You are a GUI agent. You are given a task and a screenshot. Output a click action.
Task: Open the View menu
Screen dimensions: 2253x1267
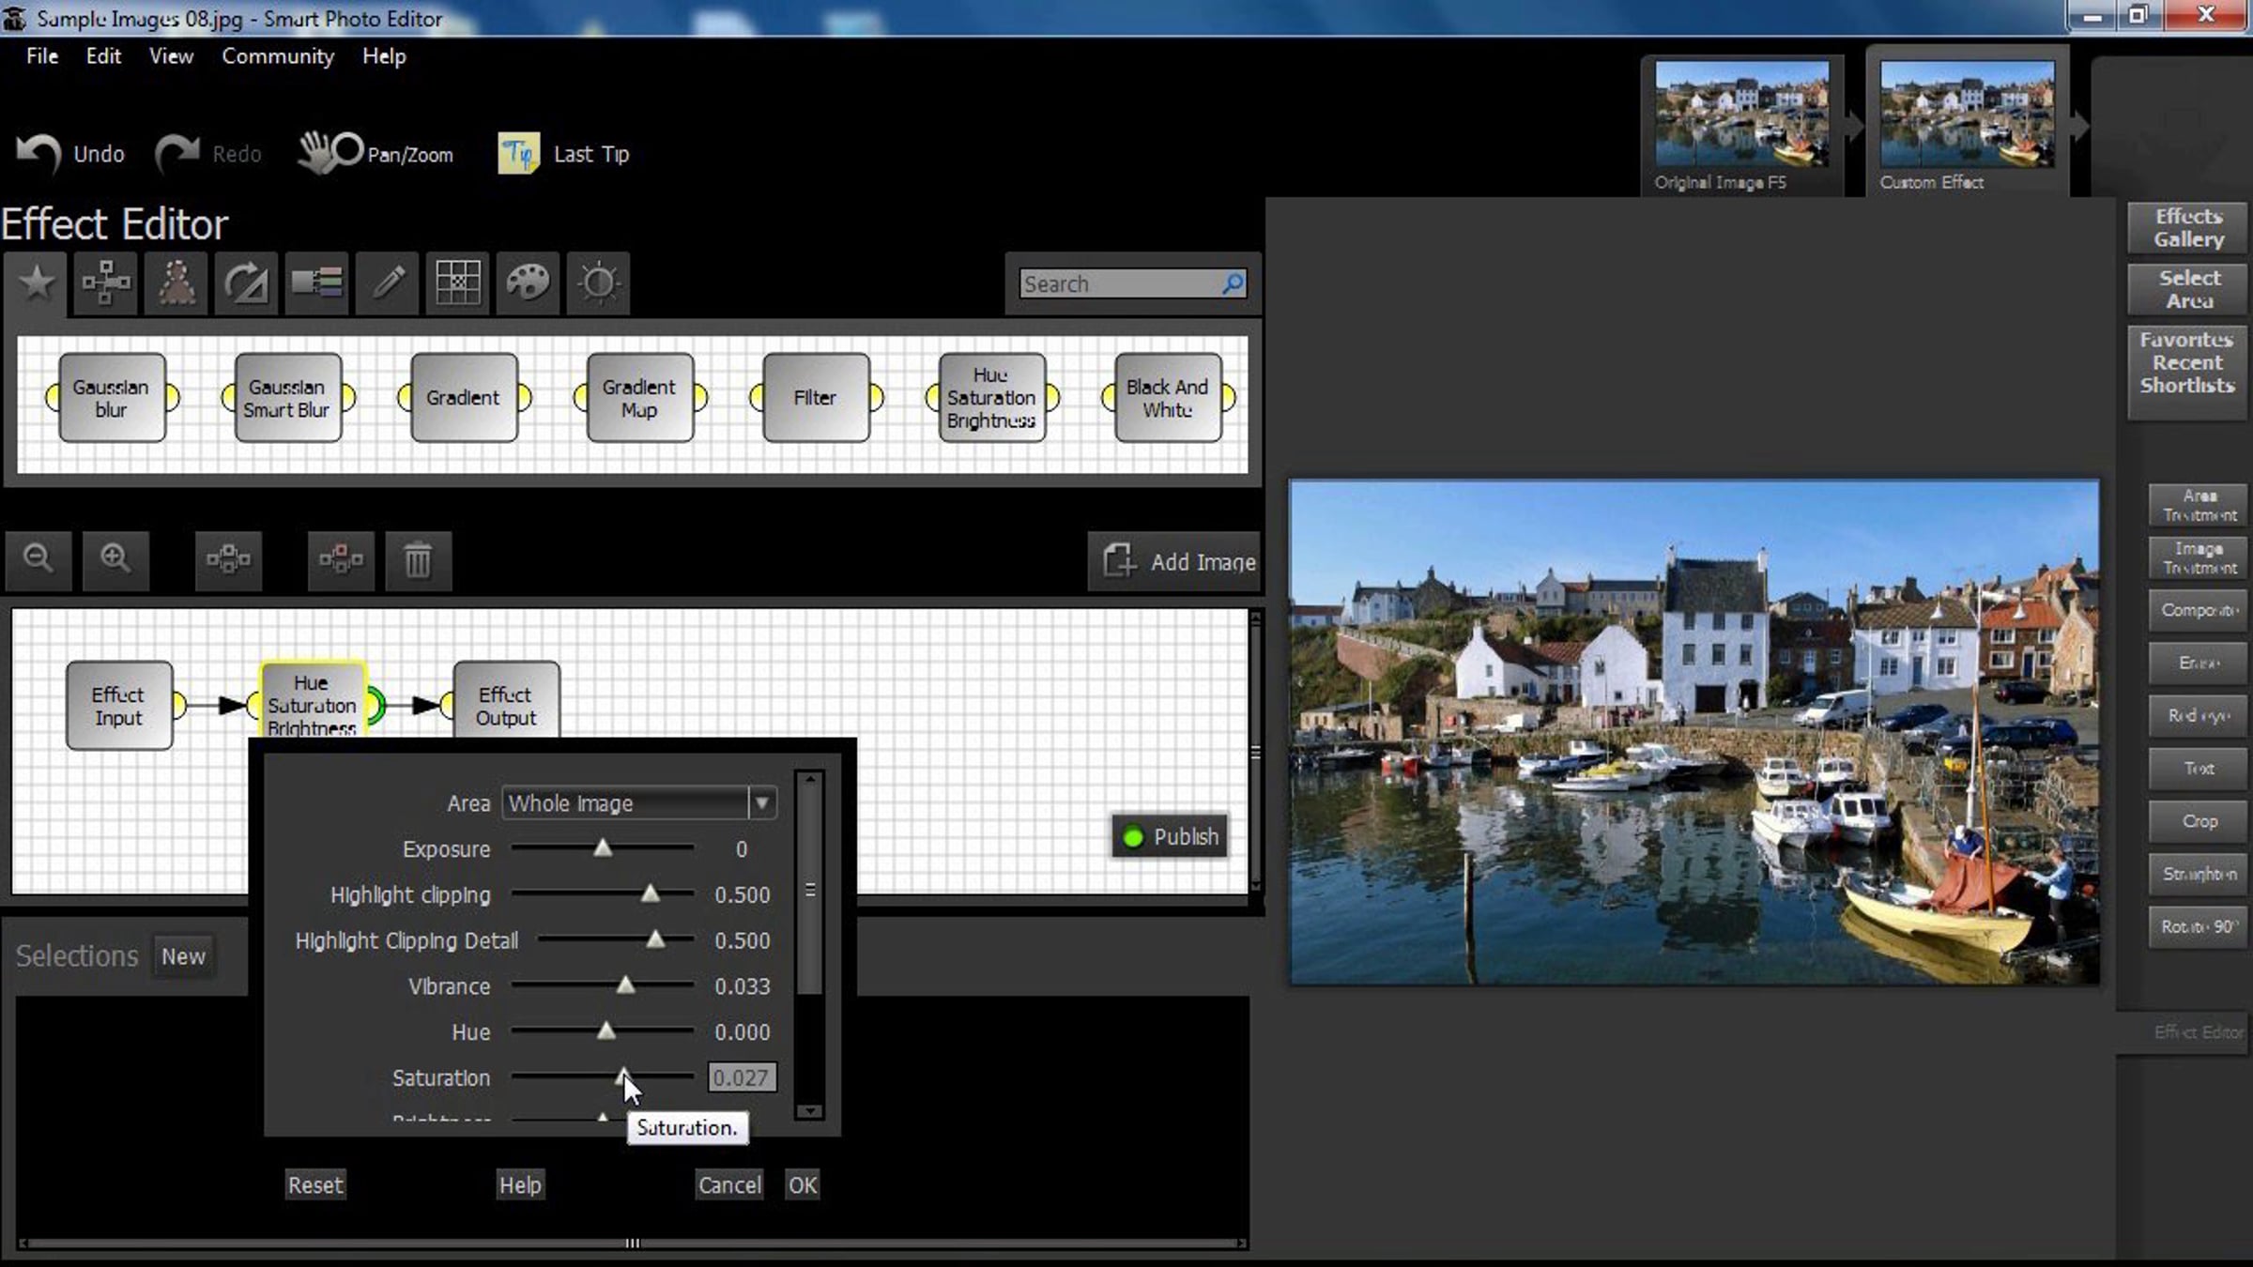point(171,56)
